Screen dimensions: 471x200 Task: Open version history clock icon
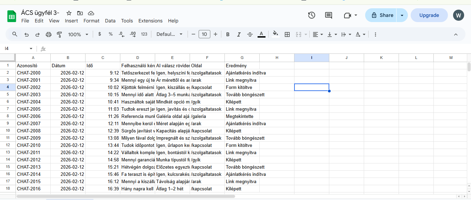(x=312, y=15)
